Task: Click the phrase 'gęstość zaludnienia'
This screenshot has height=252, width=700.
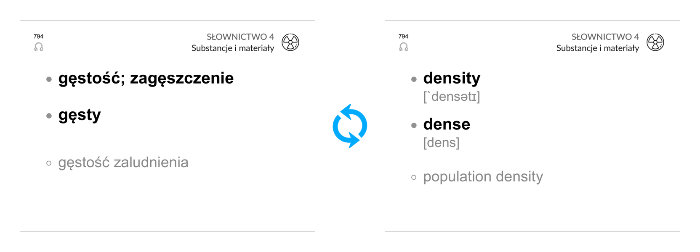Action: (x=123, y=163)
